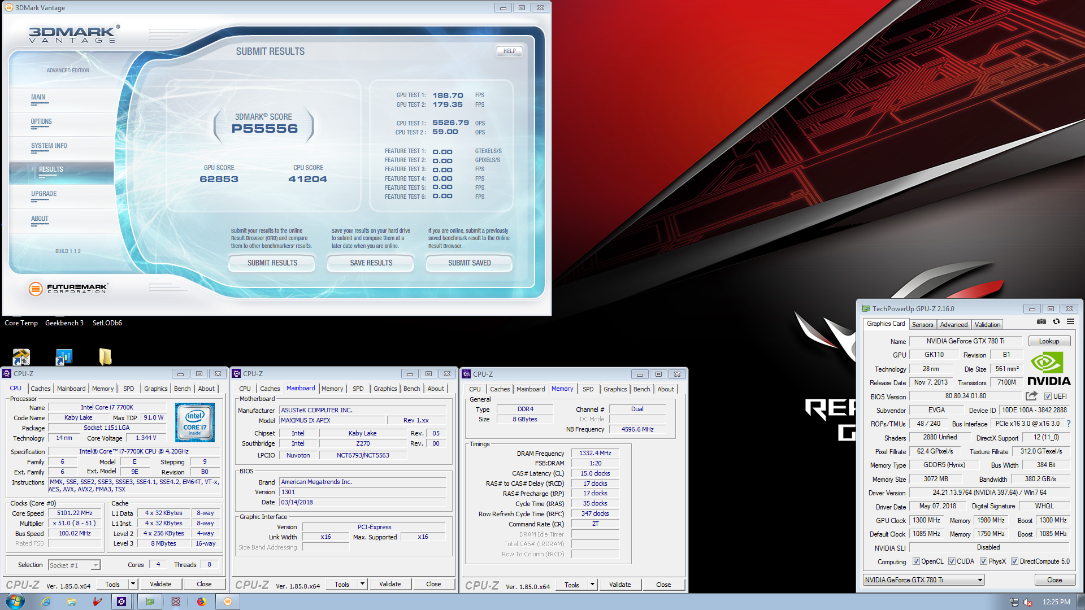Click the Futuremark Corporation logo
The image size is (1085, 610).
(x=68, y=289)
